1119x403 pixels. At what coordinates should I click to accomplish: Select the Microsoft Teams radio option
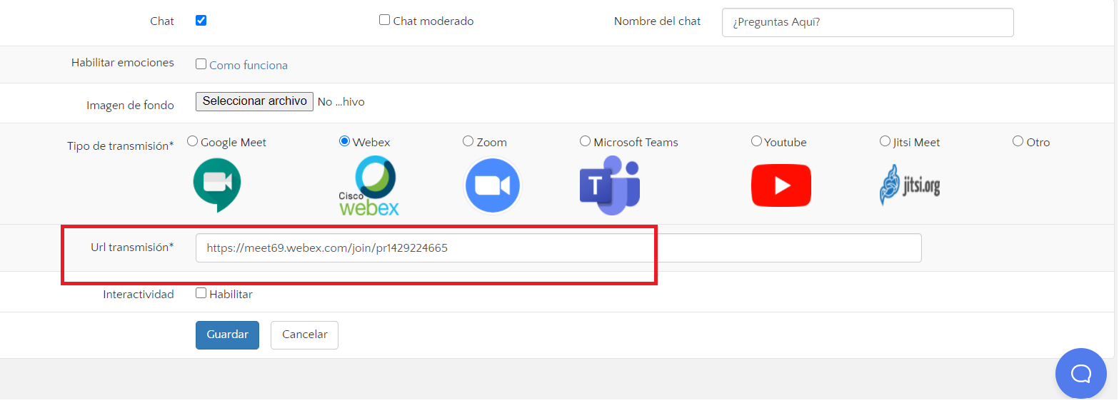pyautogui.click(x=585, y=141)
